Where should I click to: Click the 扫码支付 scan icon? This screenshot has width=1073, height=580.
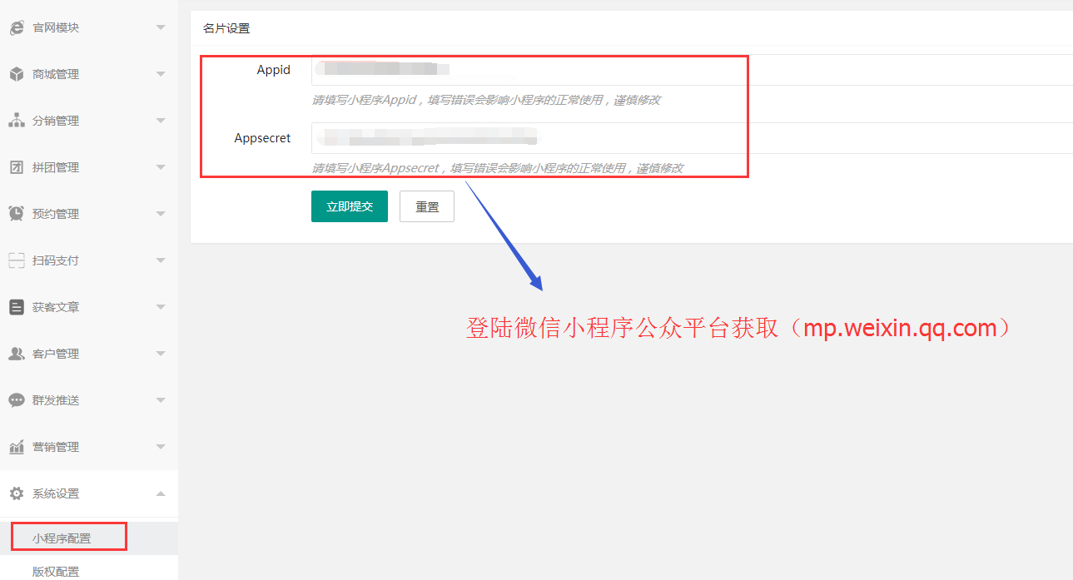pos(16,260)
